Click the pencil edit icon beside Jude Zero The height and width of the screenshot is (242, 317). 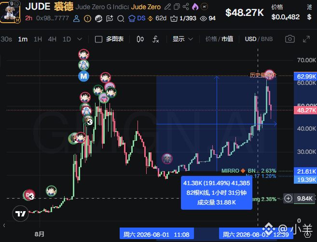167,7
